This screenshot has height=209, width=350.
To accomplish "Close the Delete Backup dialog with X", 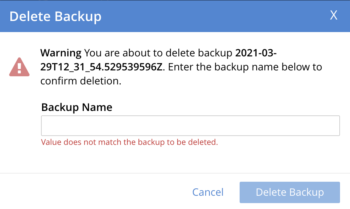I will 334,15.
